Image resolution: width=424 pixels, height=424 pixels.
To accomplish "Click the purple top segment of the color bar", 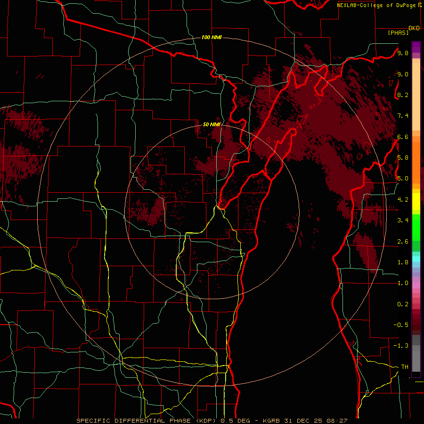I will (416, 47).
